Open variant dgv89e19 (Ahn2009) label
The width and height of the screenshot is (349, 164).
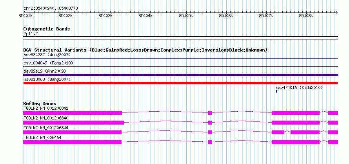[x=45, y=71]
